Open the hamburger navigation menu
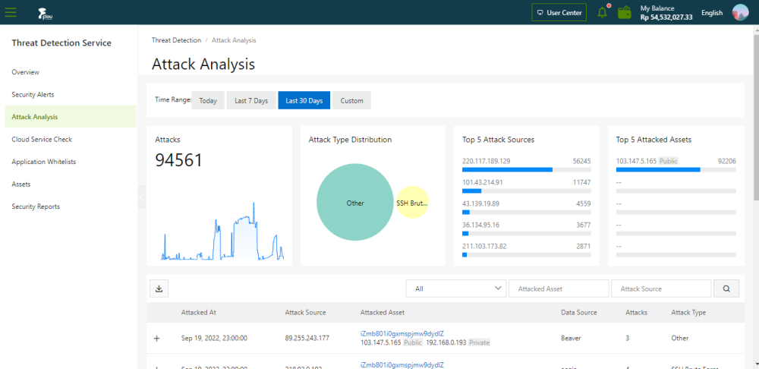 point(10,13)
